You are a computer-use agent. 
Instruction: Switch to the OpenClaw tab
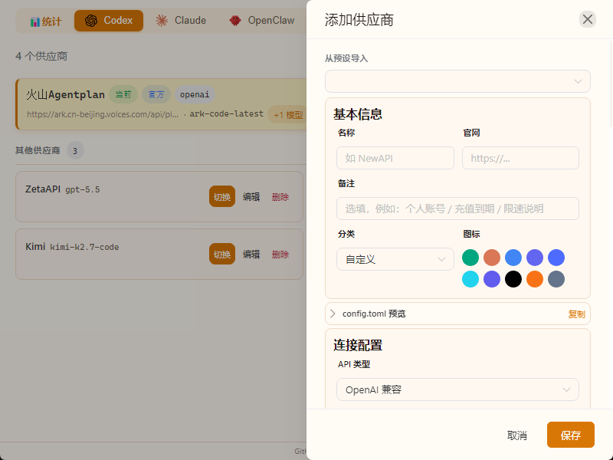[261, 21]
